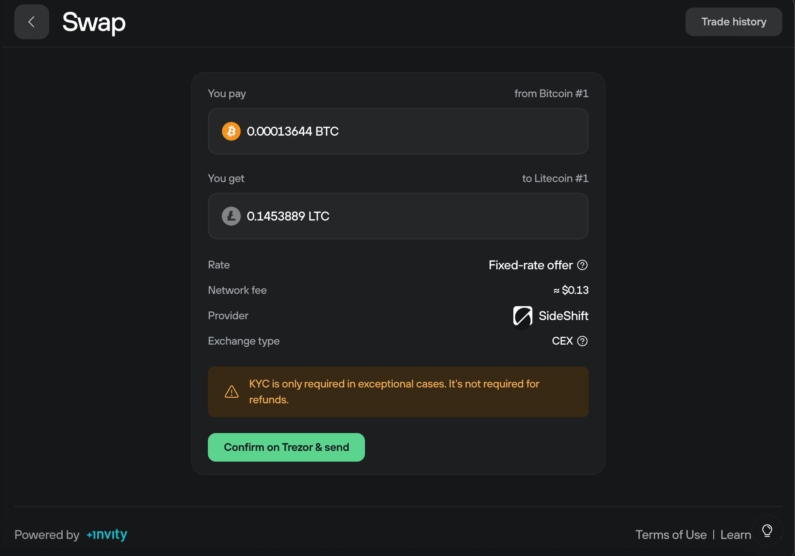Open the CEX exchange type help tooltip
795x556 pixels.
pyautogui.click(x=582, y=341)
